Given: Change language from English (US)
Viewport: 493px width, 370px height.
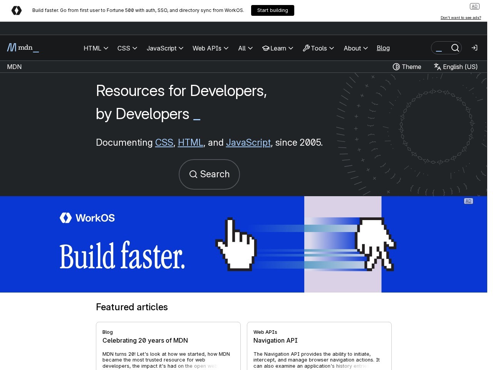Looking at the screenshot, I should pos(456,67).
